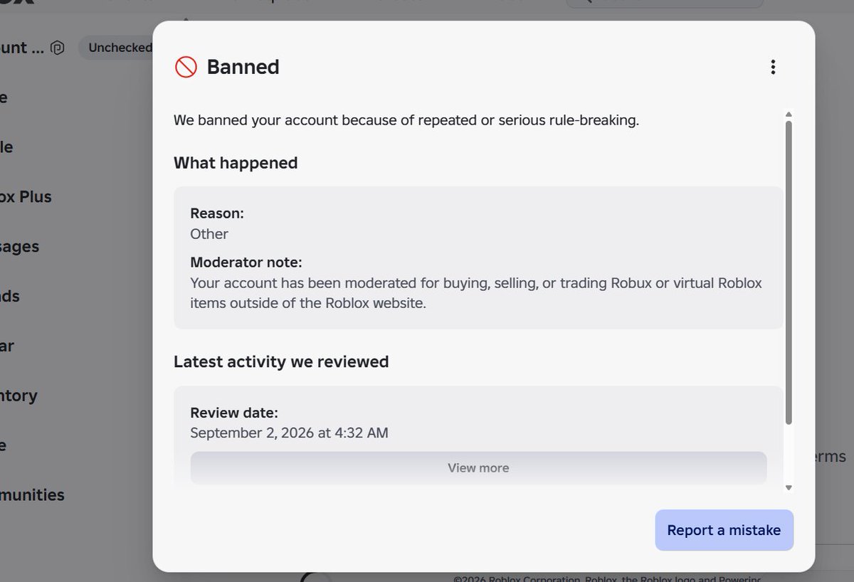Click the dialog scrollbar down arrow
The width and height of the screenshot is (854, 582).
pos(789,487)
